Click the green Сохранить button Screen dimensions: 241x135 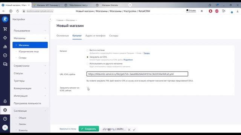89,129
